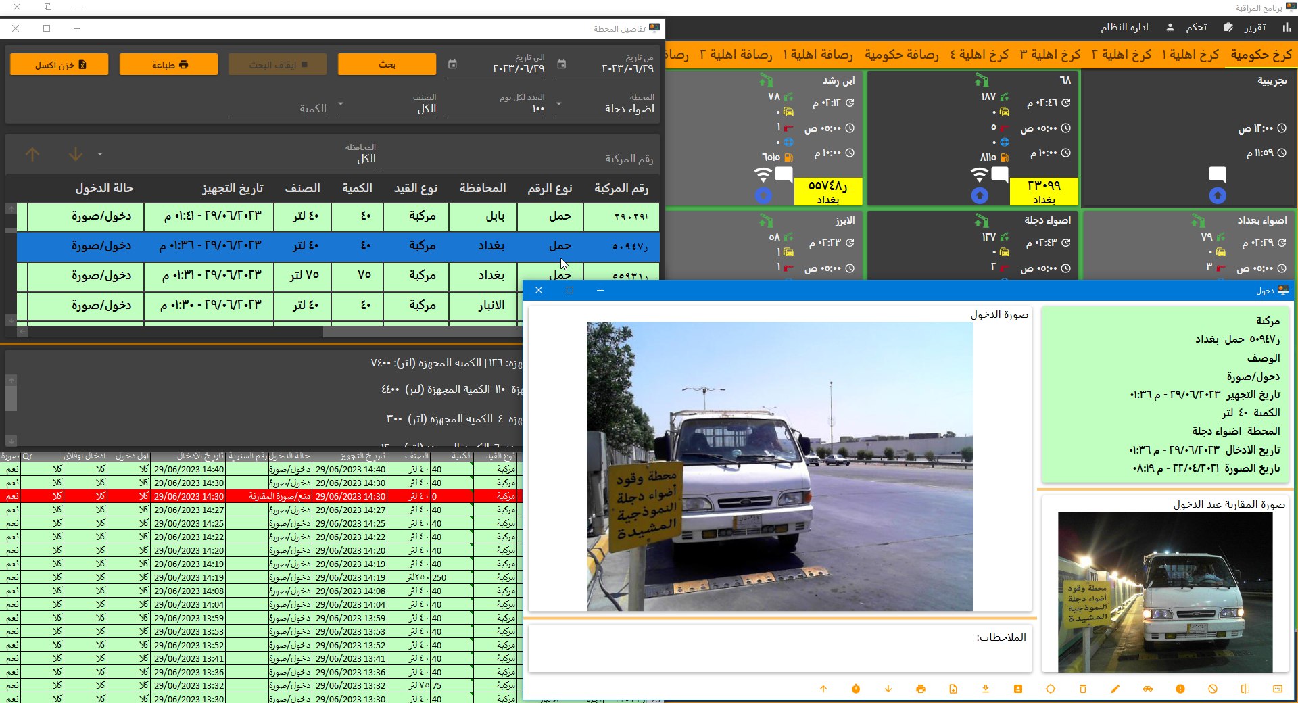Open the المحافظة governorate dropdown
1298x703 pixels.
[x=237, y=154]
